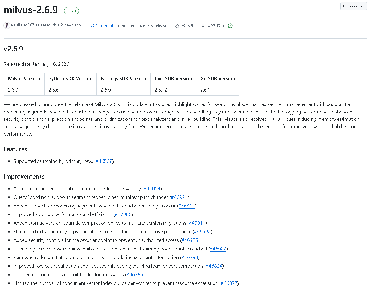Screen dimensions: 369x287
Task: Click the v2.6.9 tag icon
Action: click(177, 26)
